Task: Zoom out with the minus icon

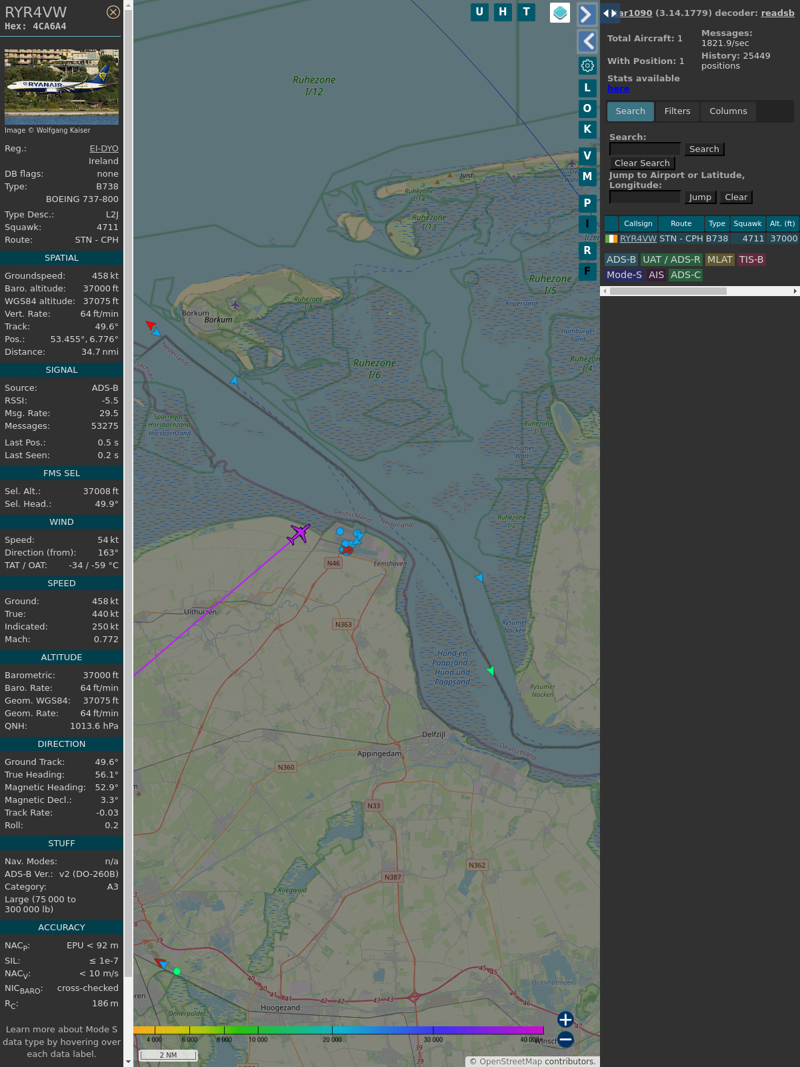Action: (565, 1039)
